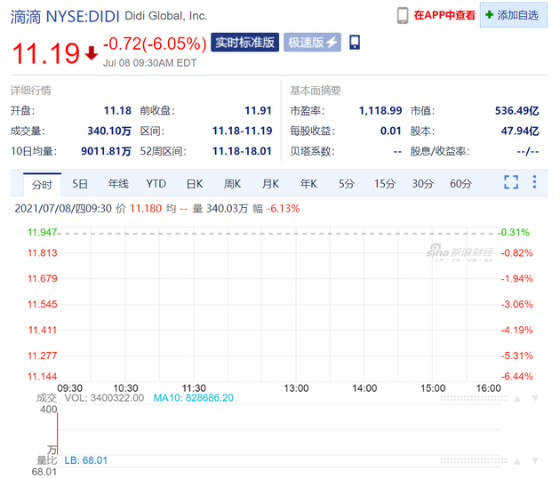The width and height of the screenshot is (560, 479).
Task: Click the 开盘 value 11.18
Action: (117, 111)
